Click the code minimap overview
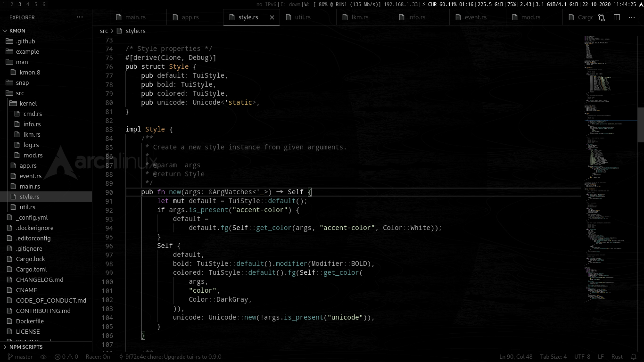644x362 pixels. click(611, 170)
